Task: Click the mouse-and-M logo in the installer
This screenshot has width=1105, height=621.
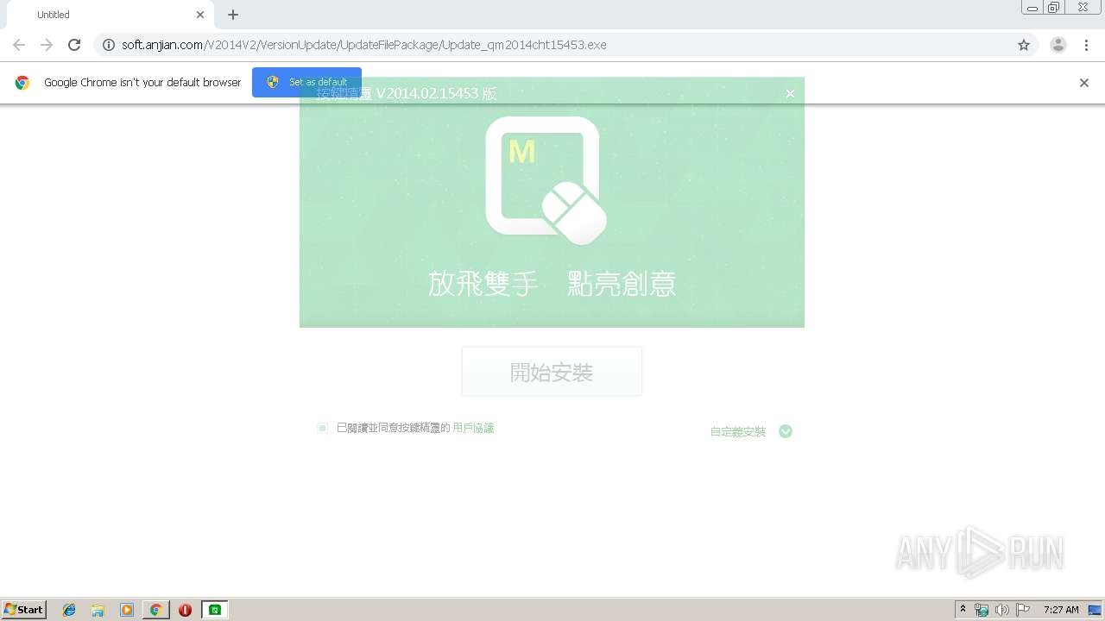Action: 546,181
